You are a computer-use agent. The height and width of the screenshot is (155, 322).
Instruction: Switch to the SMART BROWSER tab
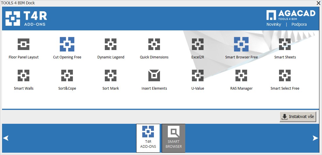point(174,138)
